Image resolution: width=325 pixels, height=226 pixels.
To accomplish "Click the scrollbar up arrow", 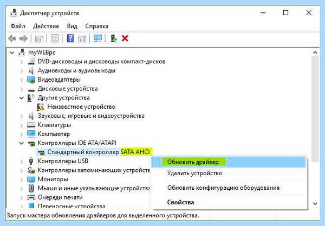I will point(315,52).
